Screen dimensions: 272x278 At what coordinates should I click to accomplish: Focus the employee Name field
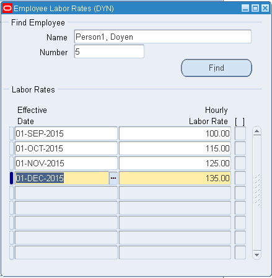tap(163, 37)
